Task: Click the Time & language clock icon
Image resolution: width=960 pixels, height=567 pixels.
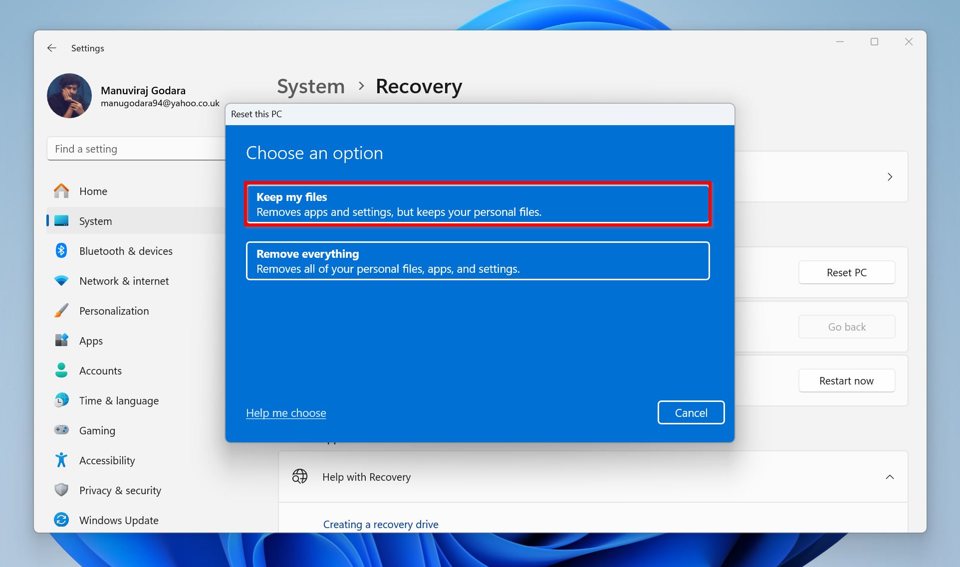Action: (61, 400)
